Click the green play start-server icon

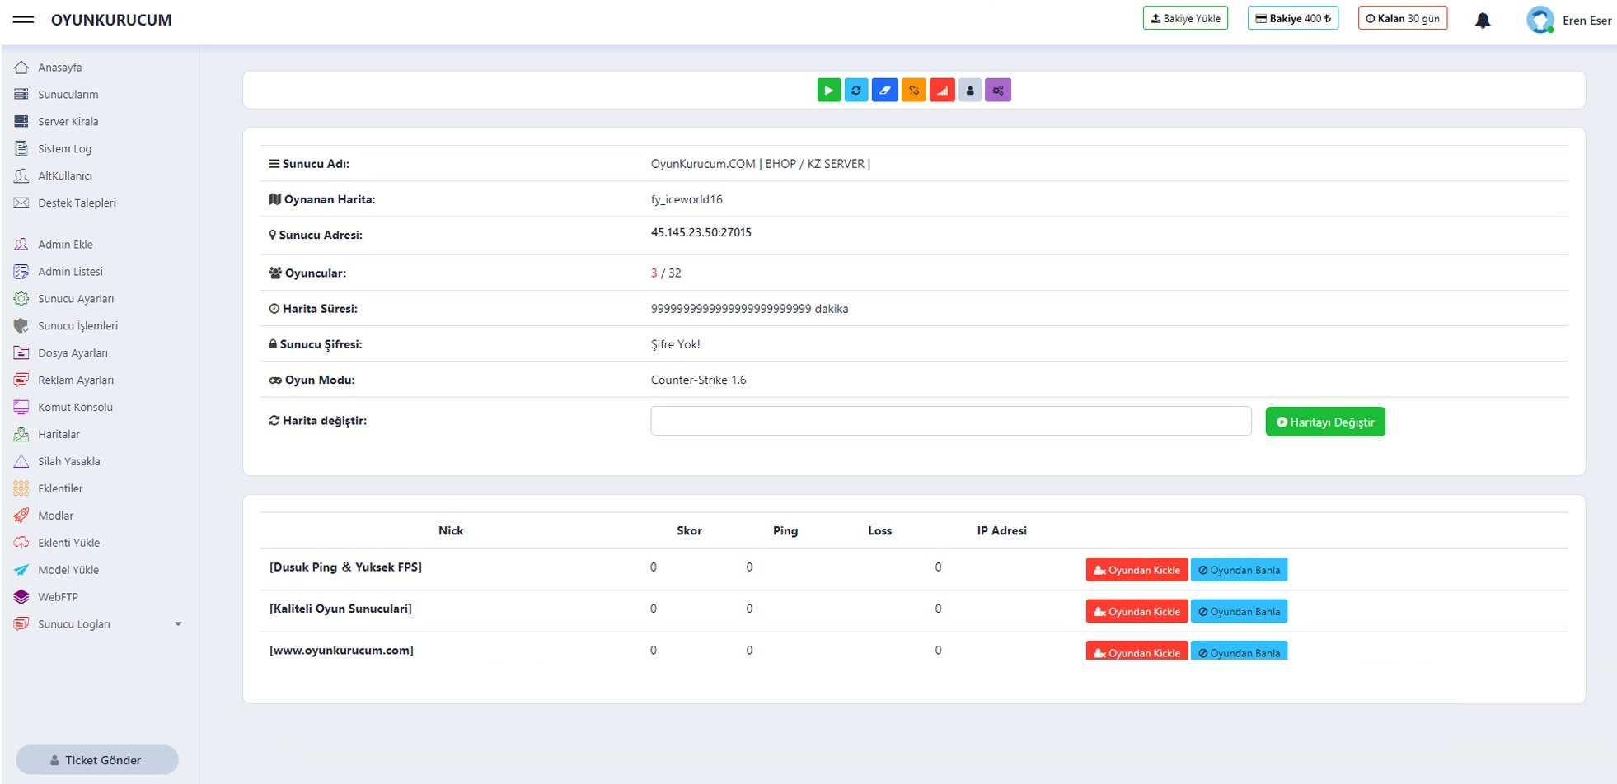click(828, 91)
